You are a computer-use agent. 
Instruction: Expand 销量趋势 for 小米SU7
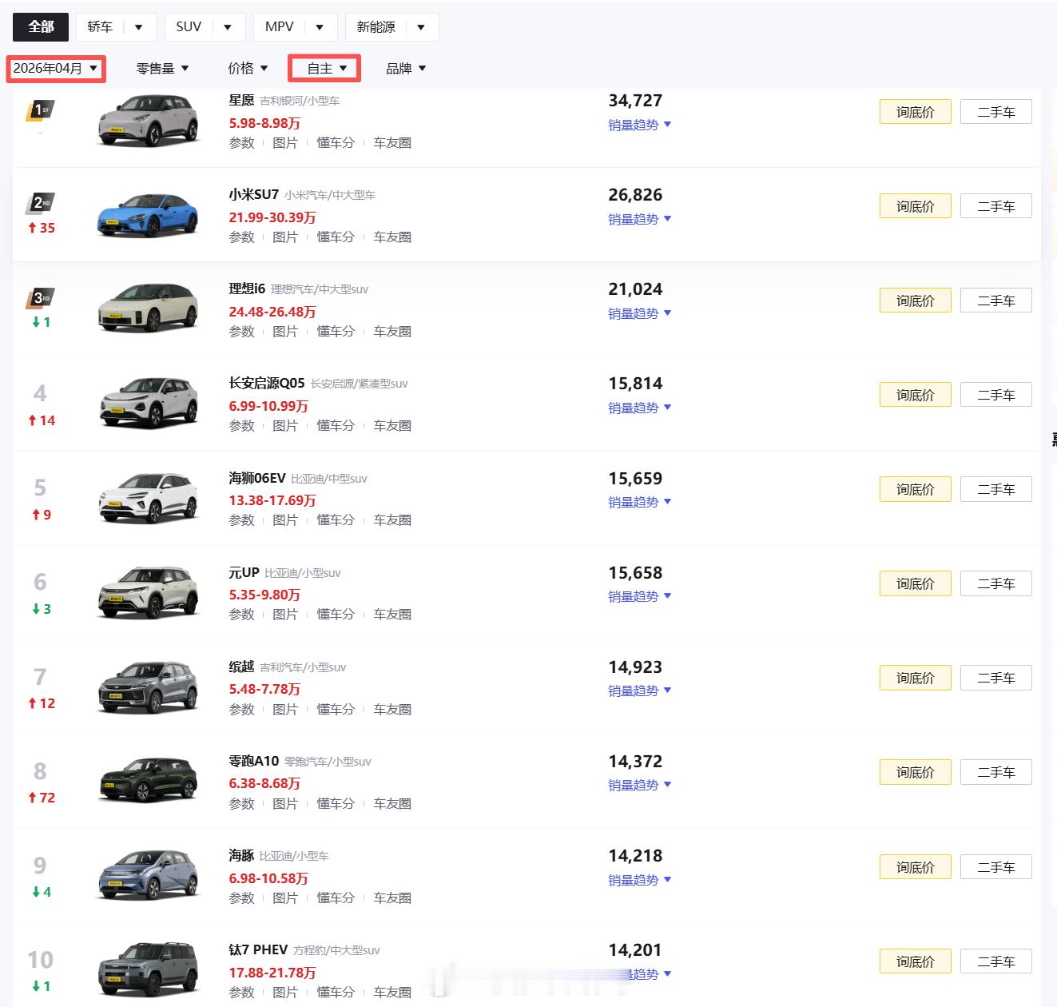coord(640,219)
